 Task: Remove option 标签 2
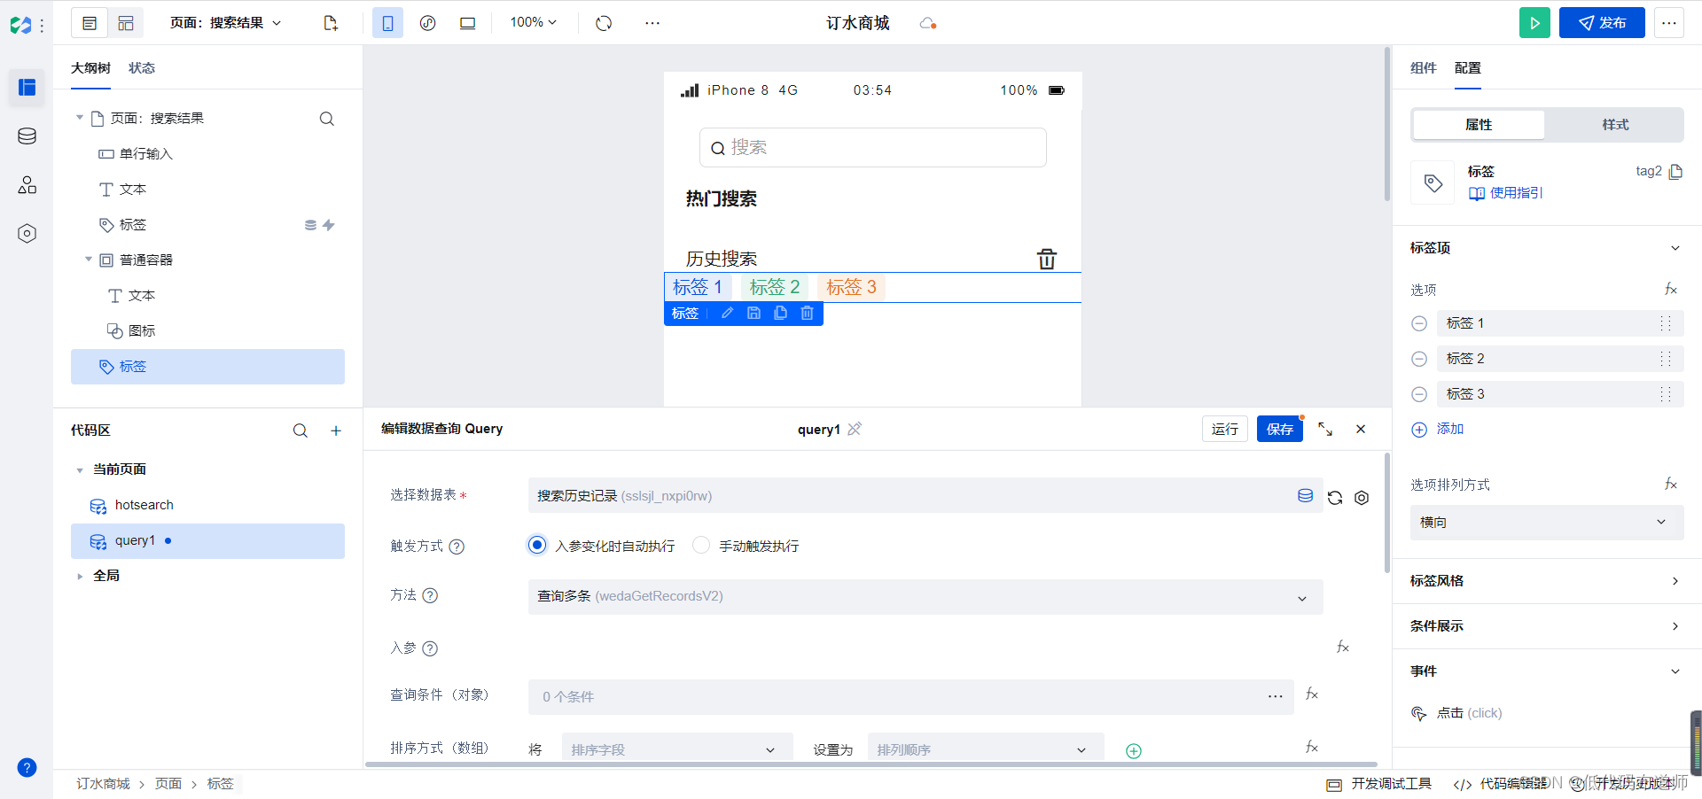tap(1419, 359)
